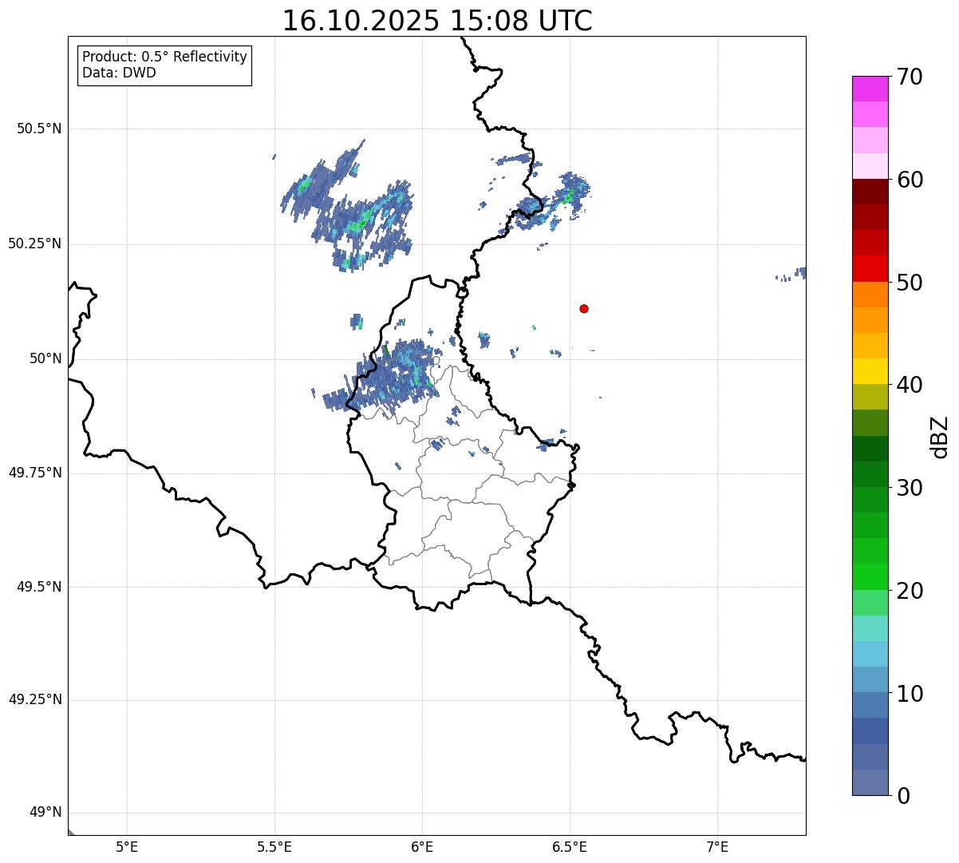Screen dimensions: 959x863
Task: Click the colorbar tick value 20
Action: pyautogui.click(x=910, y=591)
